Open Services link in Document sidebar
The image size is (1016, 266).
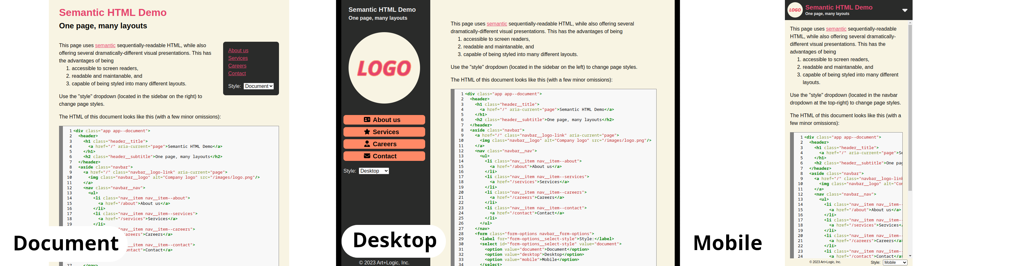point(238,58)
